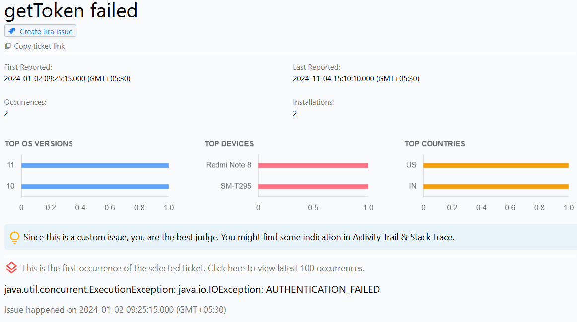Copy the ticket link text

[x=39, y=46]
